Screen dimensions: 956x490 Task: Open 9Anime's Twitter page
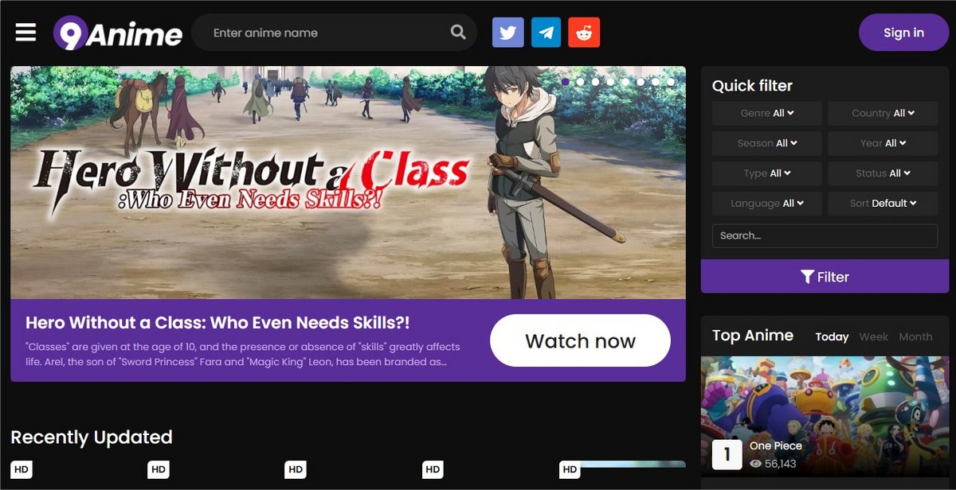tap(507, 32)
